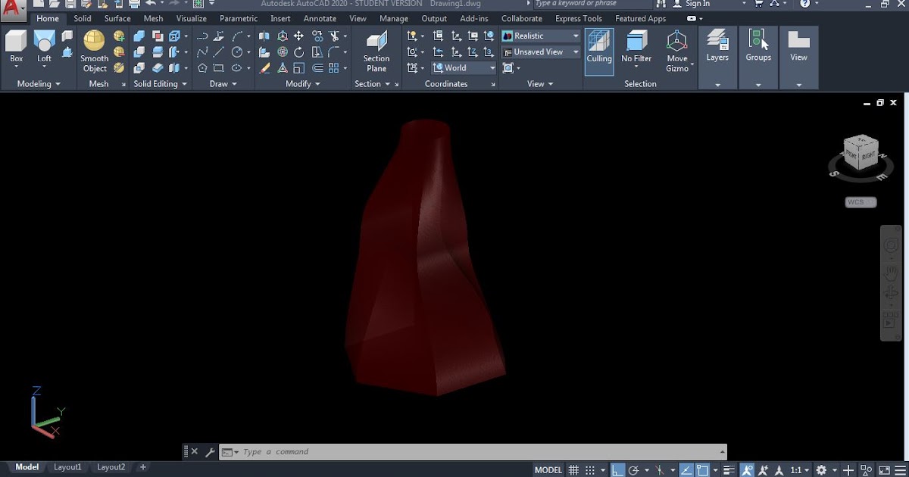The width and height of the screenshot is (909, 477).
Task: Open the Layout1 tab
Action: pos(67,467)
